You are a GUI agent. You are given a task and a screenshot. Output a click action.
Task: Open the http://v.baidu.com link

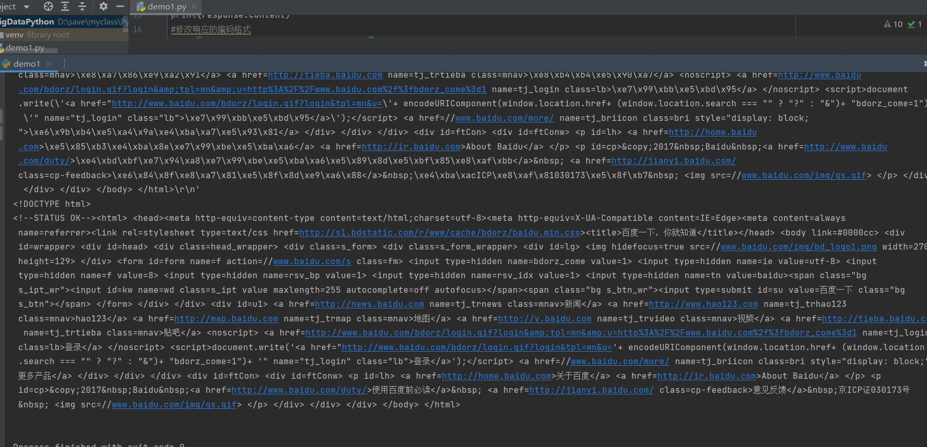click(544, 319)
